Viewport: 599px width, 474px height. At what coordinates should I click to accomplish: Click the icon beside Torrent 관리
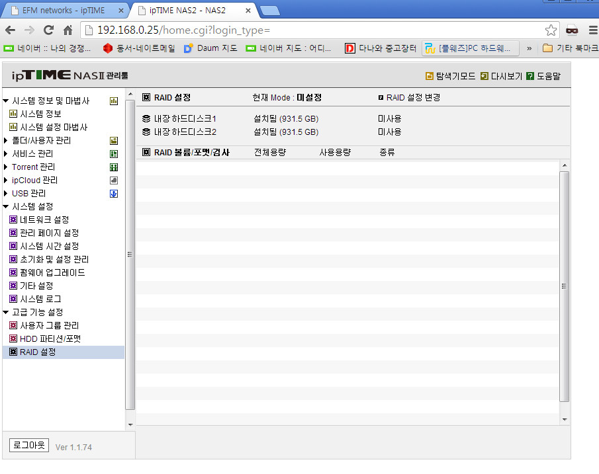[x=114, y=167]
